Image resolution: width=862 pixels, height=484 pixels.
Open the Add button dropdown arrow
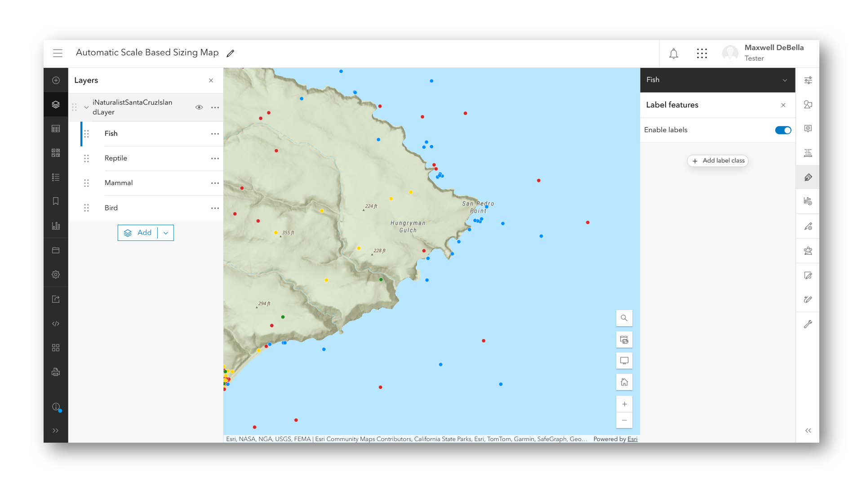coord(166,233)
